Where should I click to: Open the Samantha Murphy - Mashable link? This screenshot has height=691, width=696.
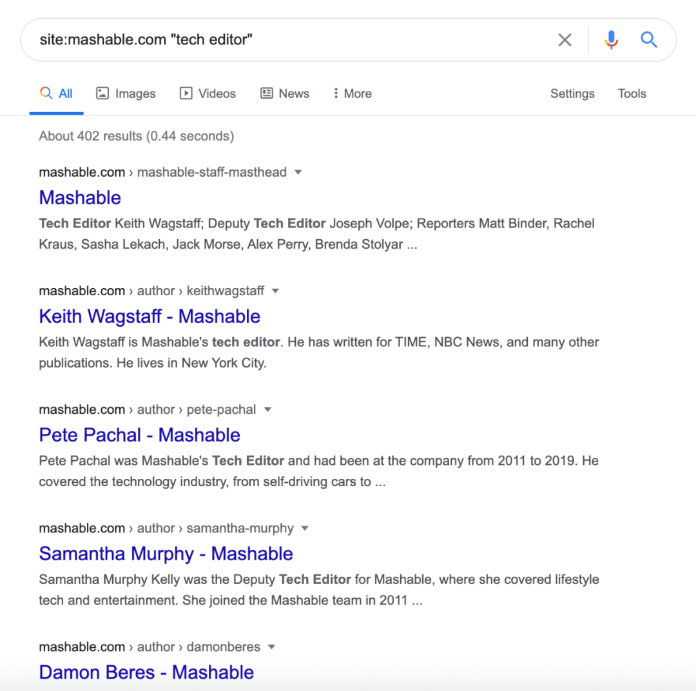click(x=166, y=554)
